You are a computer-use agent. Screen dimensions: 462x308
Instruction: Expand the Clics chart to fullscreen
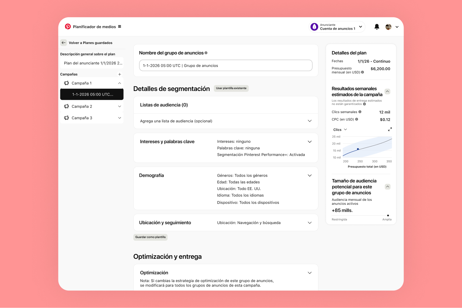pyautogui.click(x=390, y=129)
